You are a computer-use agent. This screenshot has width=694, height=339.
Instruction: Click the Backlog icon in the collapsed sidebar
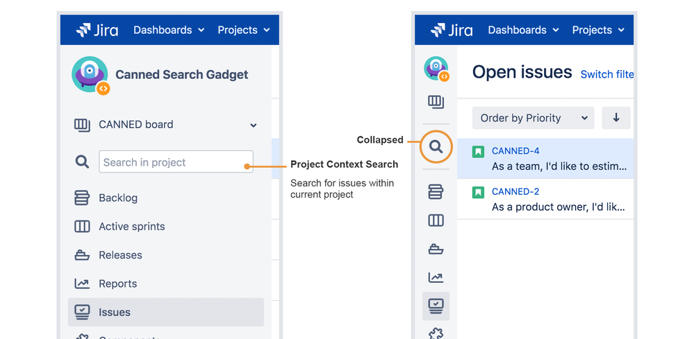pos(436,191)
